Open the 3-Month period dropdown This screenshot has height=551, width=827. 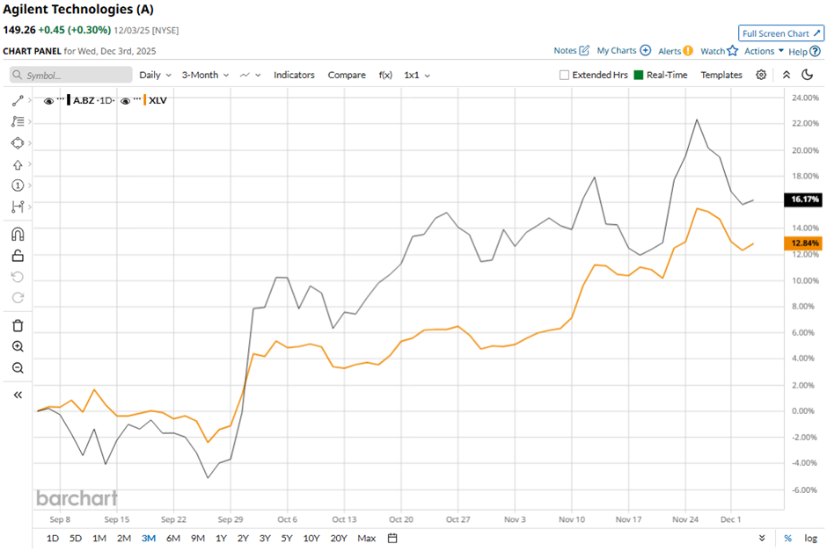pyautogui.click(x=205, y=75)
